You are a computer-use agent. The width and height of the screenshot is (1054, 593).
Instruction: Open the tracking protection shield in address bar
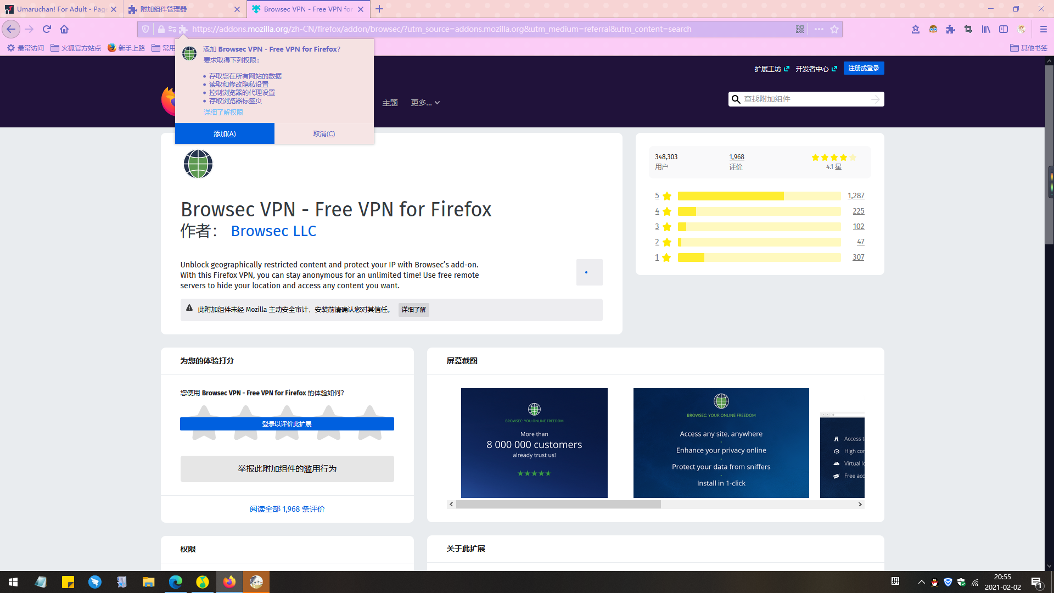(145, 29)
